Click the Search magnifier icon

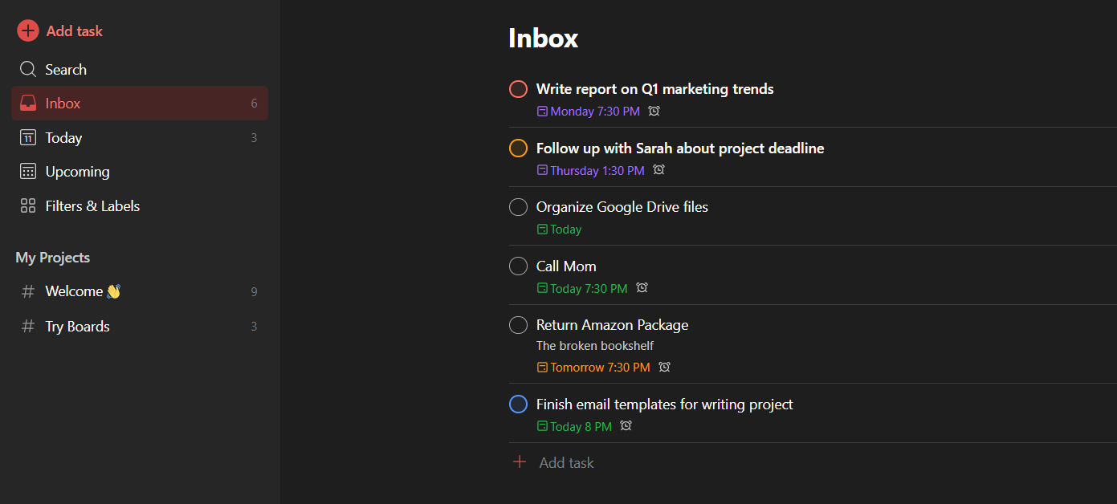tap(27, 69)
